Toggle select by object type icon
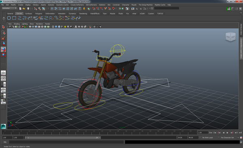Viewport: 243px width, 148px height. click(x=40, y=8)
